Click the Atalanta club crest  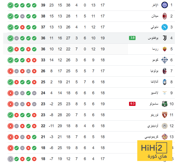click(x=165, y=82)
